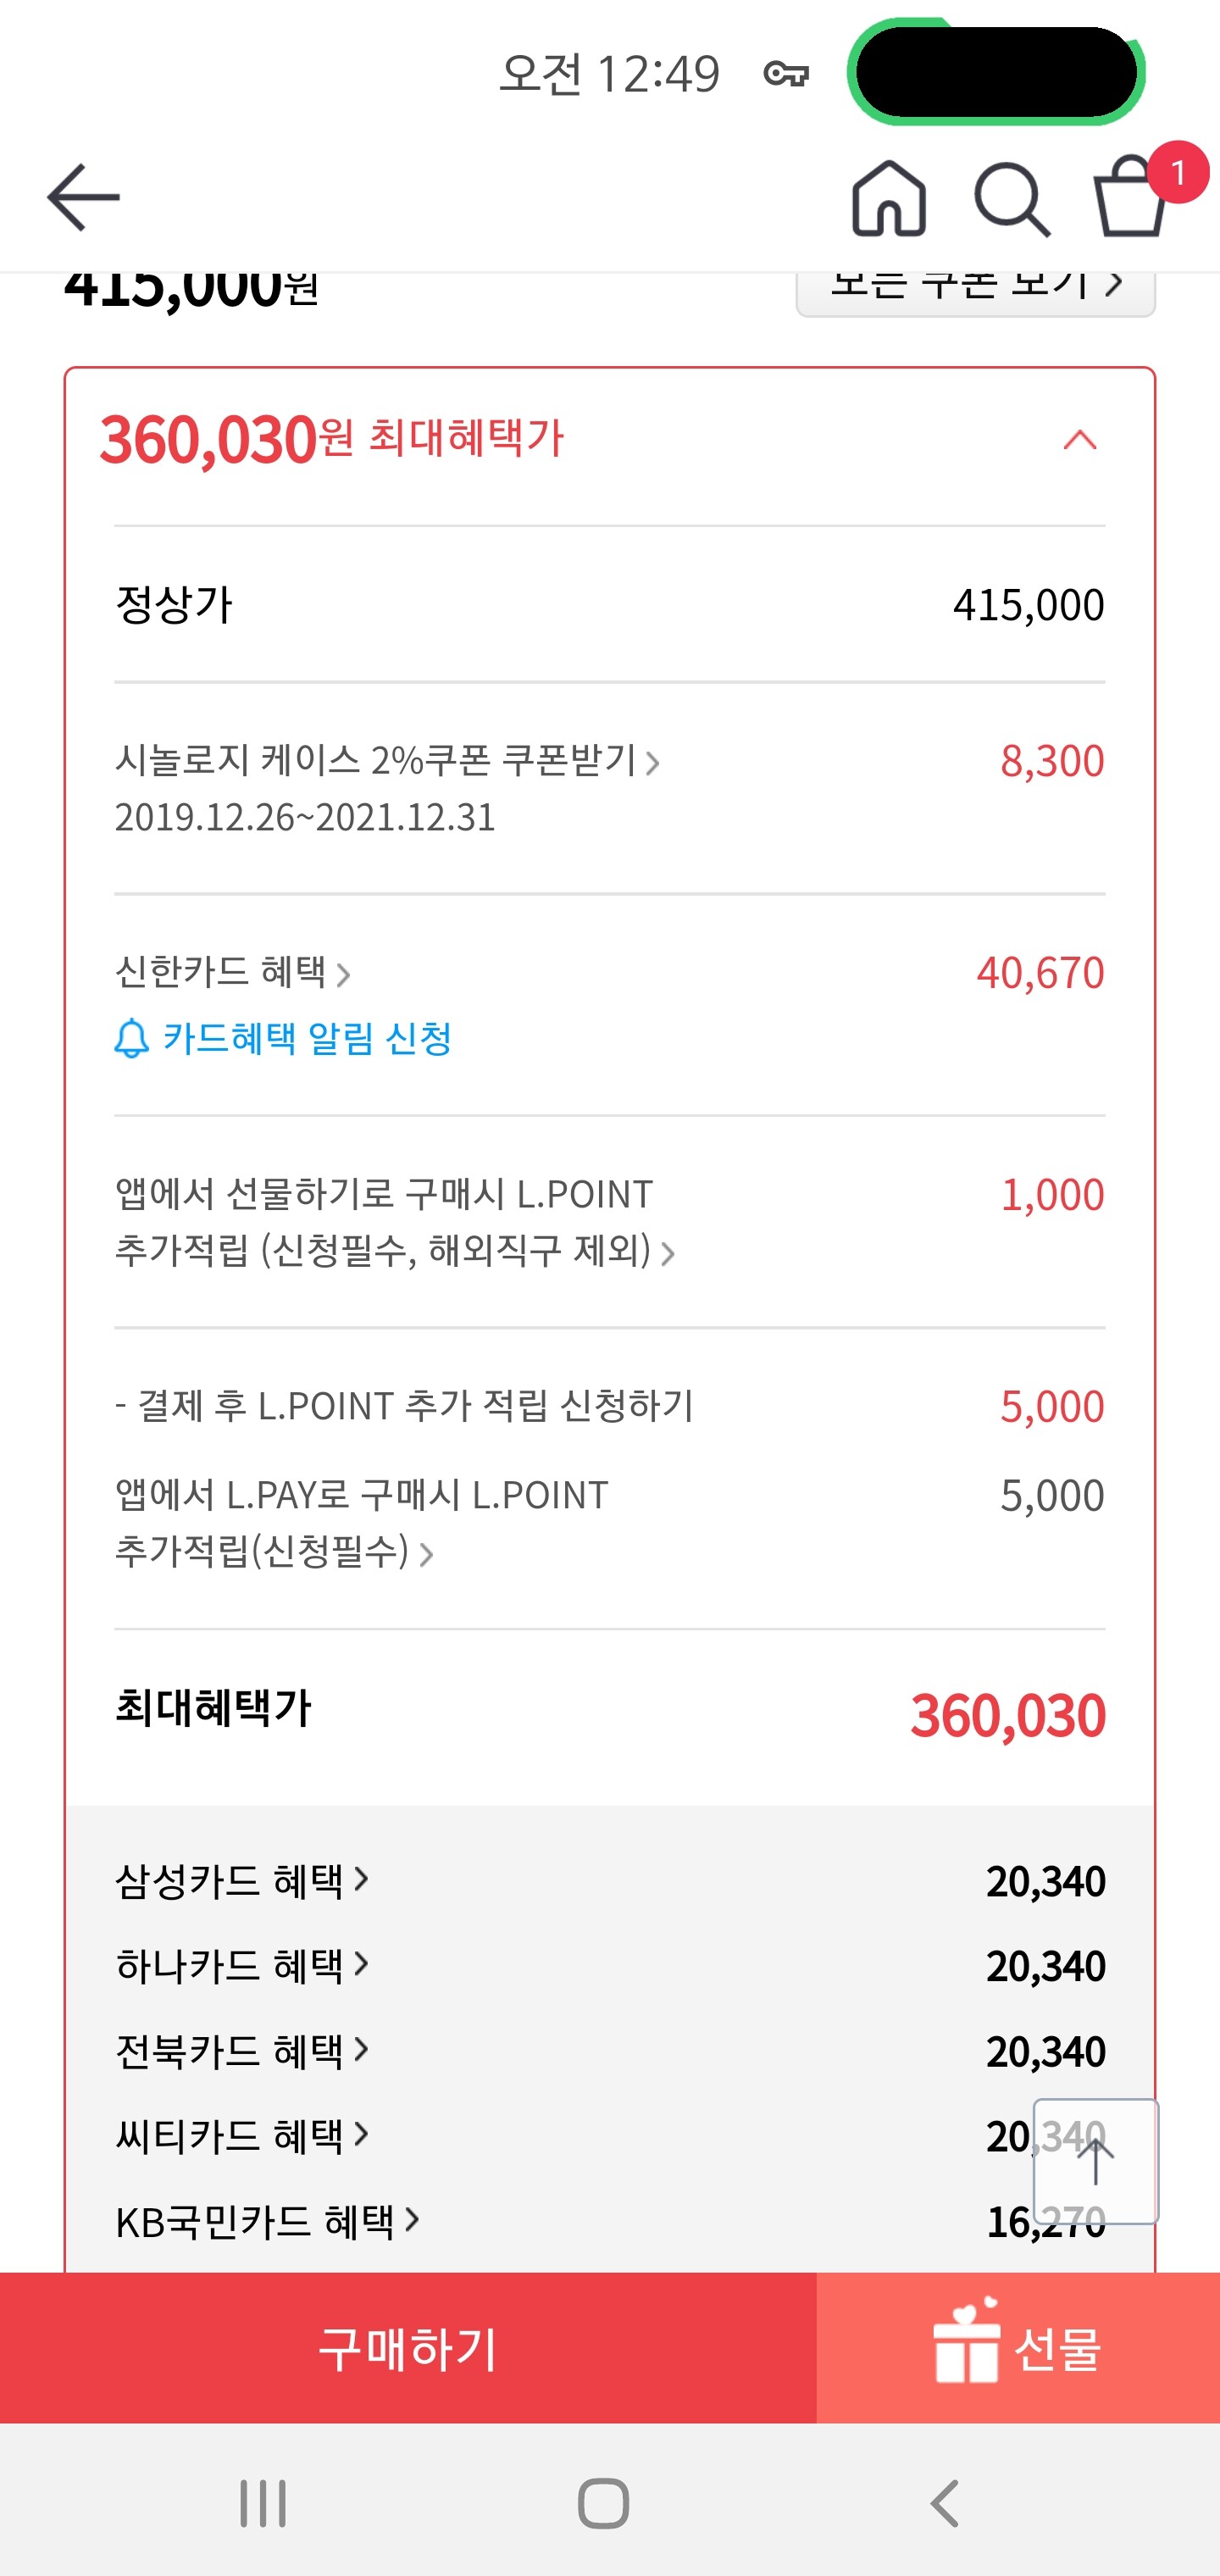The image size is (1220, 2576).
Task: View all coupons button
Action: (x=975, y=289)
